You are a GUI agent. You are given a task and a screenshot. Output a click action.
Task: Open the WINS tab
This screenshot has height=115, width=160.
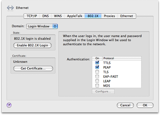tap(58, 16)
